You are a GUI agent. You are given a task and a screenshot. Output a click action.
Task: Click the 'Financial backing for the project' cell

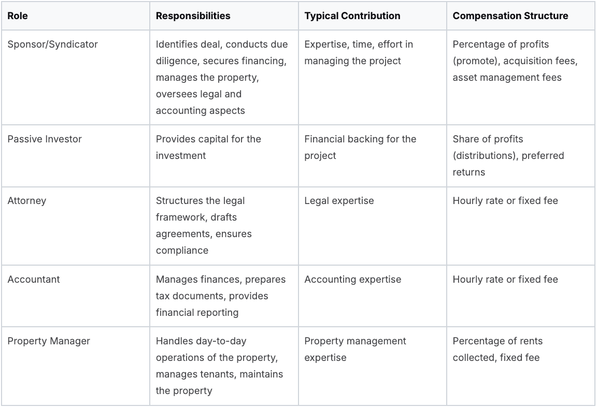(x=360, y=148)
